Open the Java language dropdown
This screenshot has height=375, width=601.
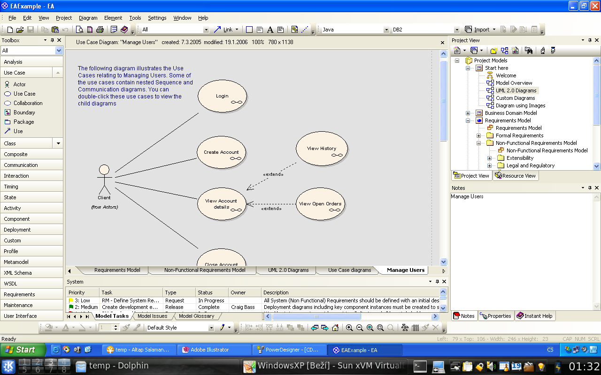pos(386,30)
